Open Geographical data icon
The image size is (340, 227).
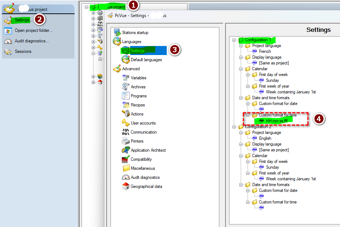pyautogui.click(x=125, y=186)
